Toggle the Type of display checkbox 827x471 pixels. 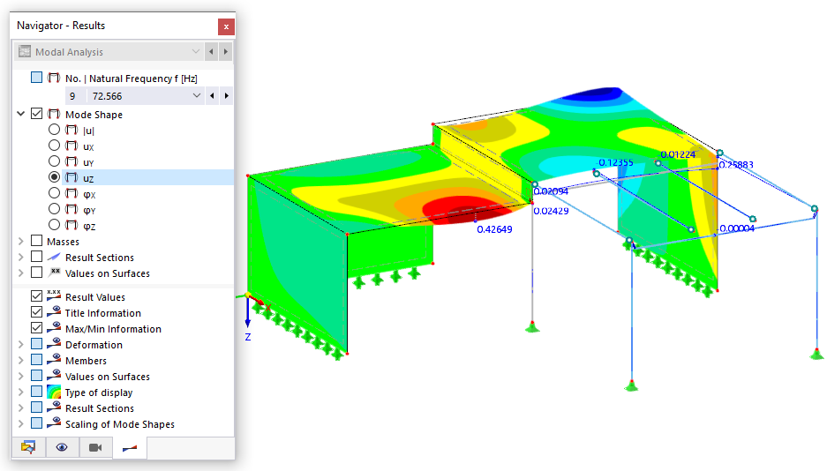pos(36,392)
